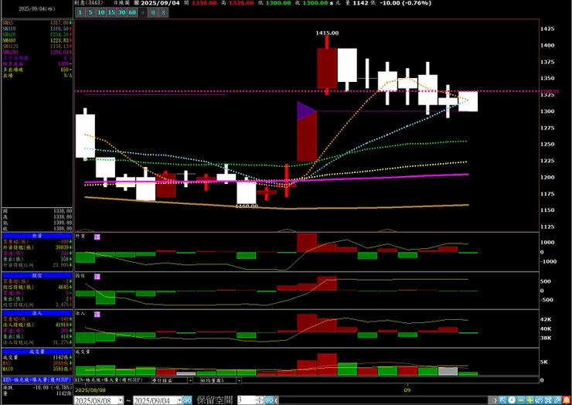Open the start date 2025/08/08 dropdown
Viewport: 572px width, 405px height.
121,400
